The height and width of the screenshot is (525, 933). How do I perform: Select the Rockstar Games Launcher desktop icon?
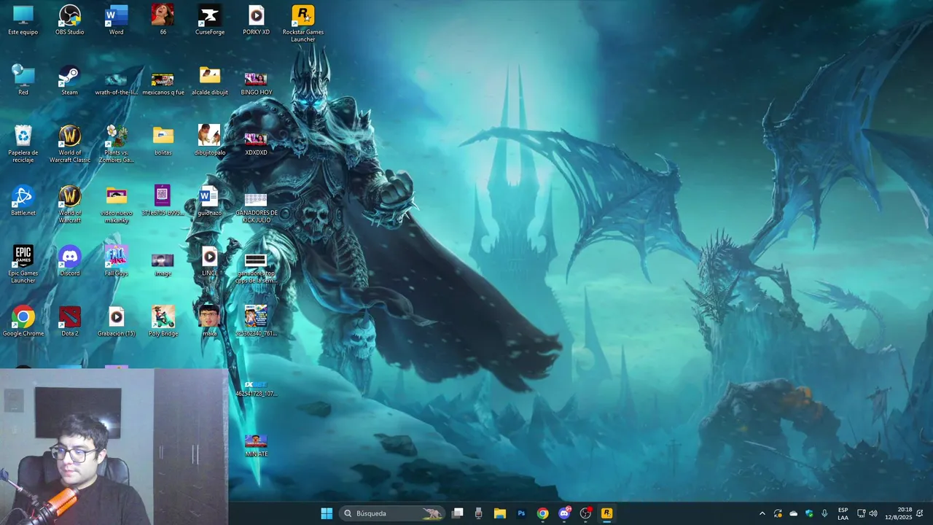(x=303, y=23)
